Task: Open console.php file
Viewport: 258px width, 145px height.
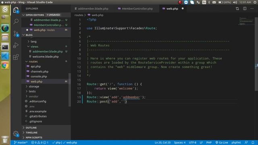Action: click(x=39, y=77)
